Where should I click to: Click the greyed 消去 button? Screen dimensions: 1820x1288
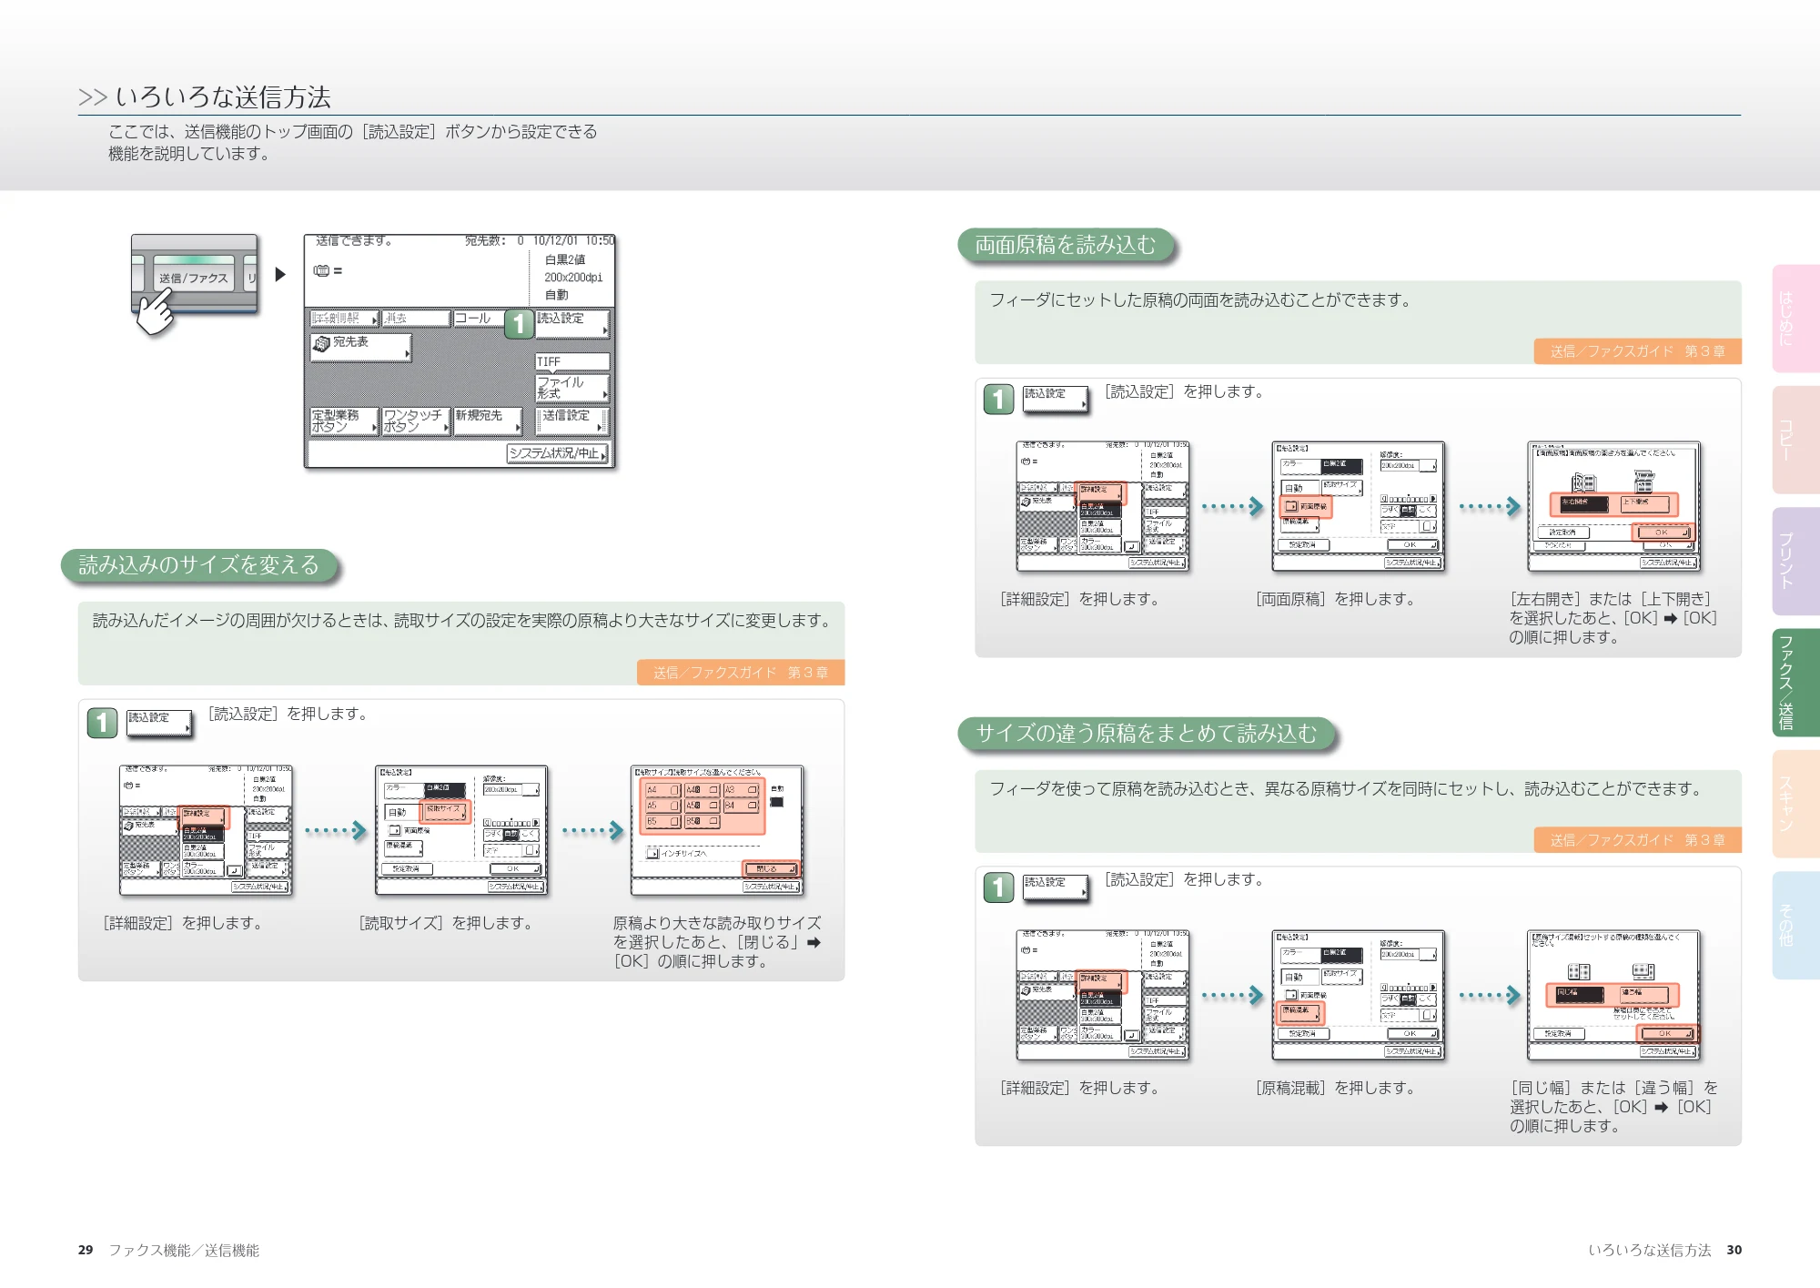(x=416, y=319)
